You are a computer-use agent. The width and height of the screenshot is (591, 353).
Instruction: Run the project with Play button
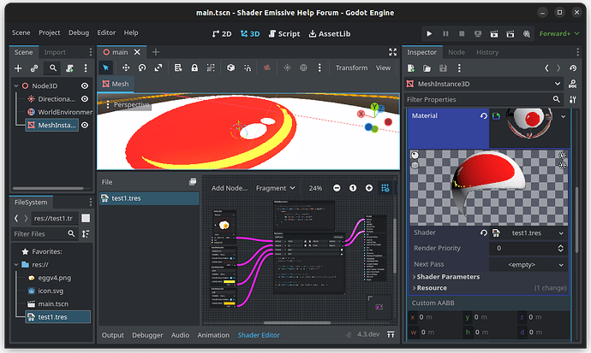429,34
